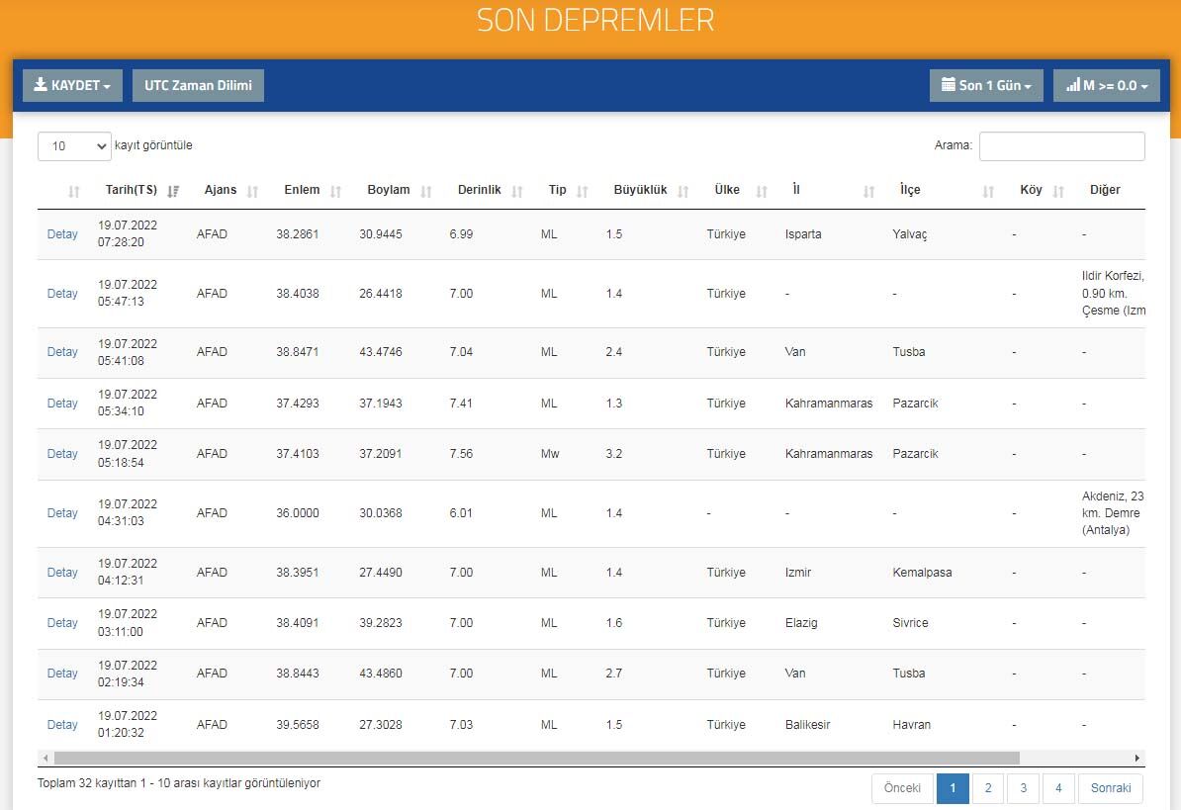This screenshot has width=1181, height=810.
Task: Click the Mw type cell
Action: pos(550,454)
